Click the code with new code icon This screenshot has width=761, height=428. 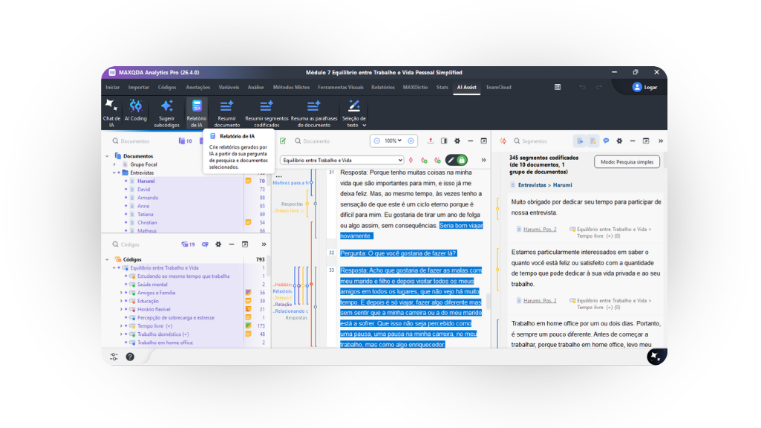coord(424,160)
